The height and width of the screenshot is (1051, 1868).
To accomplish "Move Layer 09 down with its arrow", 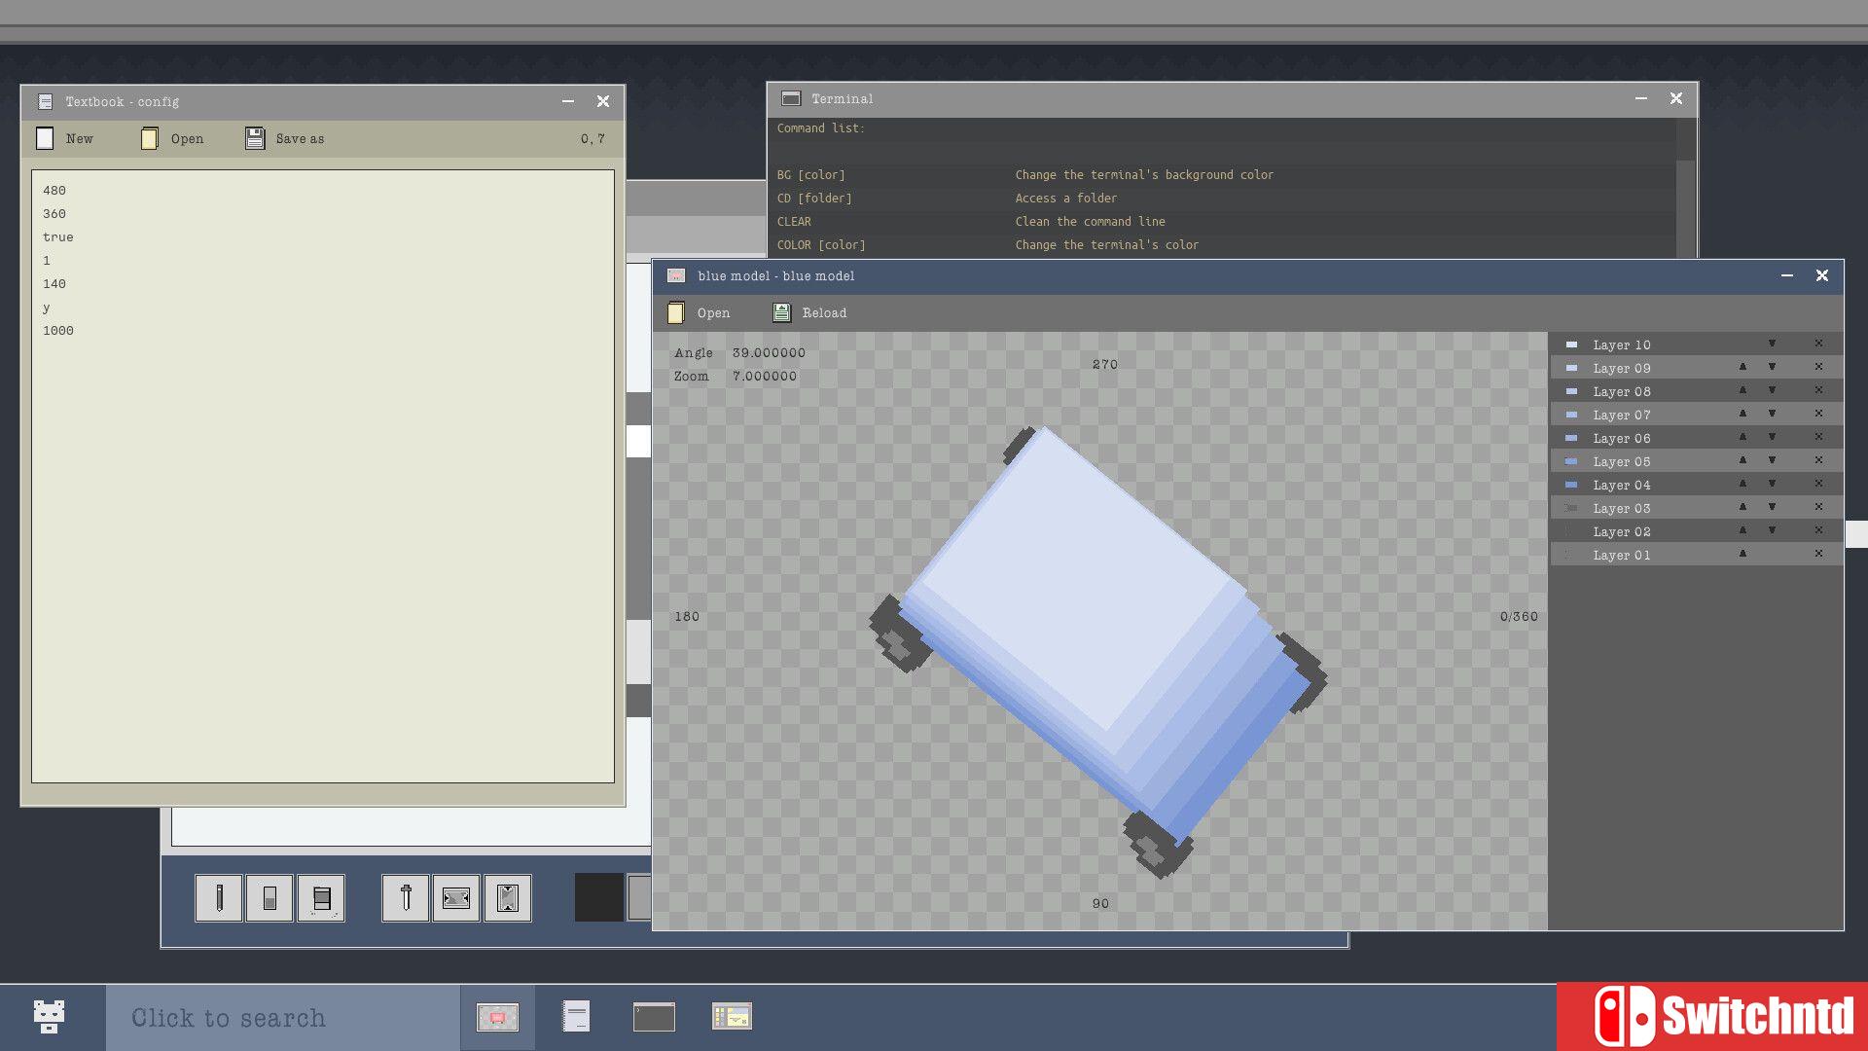I will pyautogui.click(x=1772, y=367).
